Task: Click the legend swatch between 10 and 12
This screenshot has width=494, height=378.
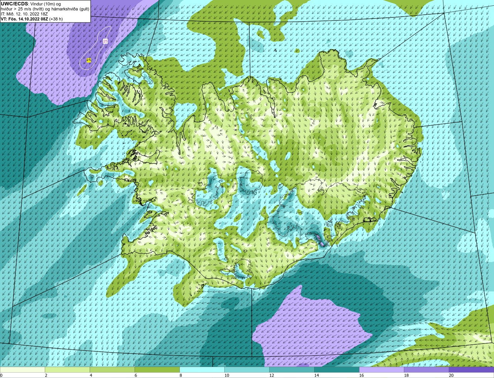Action: point(247,369)
